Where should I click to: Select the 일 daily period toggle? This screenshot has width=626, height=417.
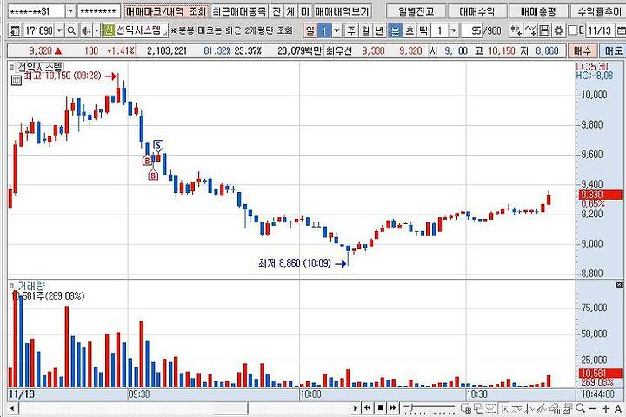pos(310,30)
